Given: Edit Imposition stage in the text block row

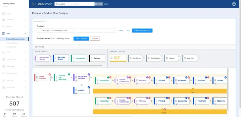Looking at the screenshot, I should (x=108, y=77).
